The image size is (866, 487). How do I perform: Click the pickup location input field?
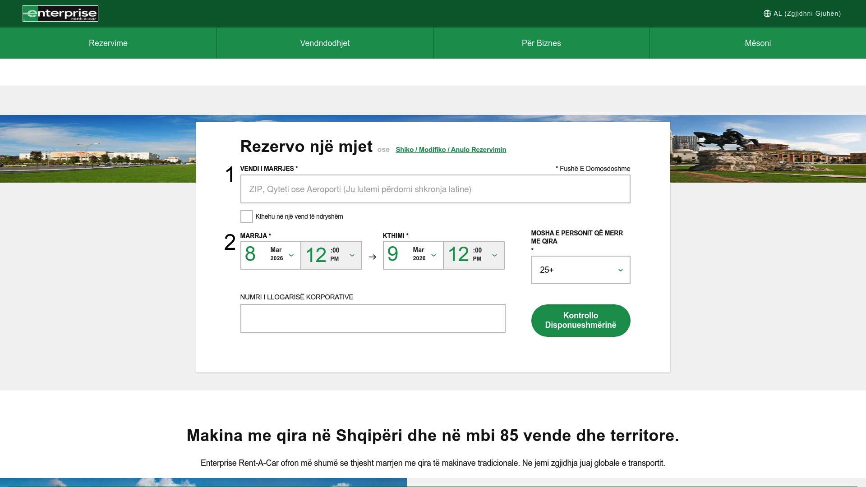pyautogui.click(x=435, y=189)
